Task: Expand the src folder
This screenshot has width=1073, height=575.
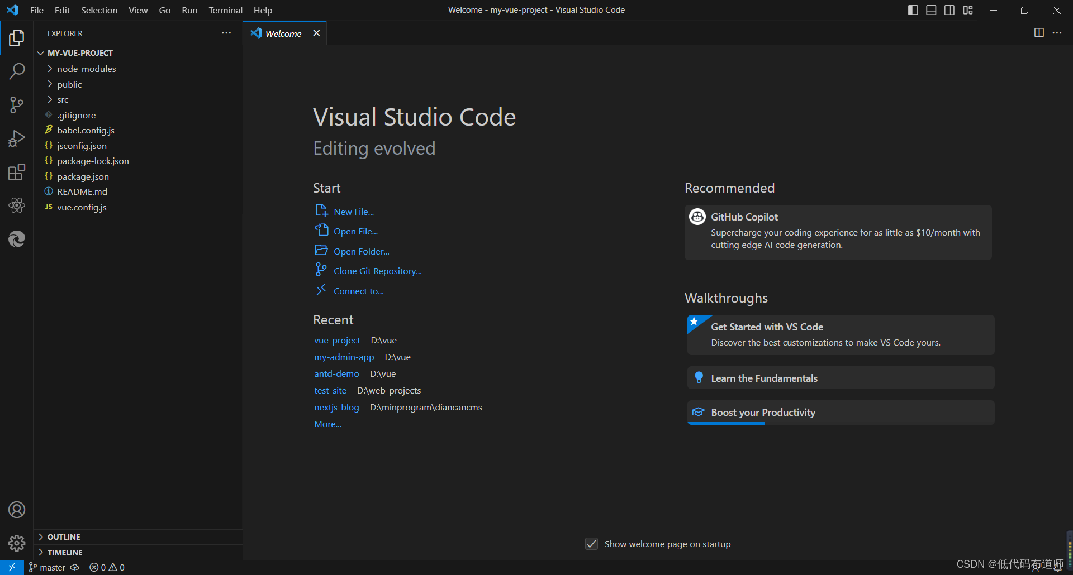Action: pos(138,99)
